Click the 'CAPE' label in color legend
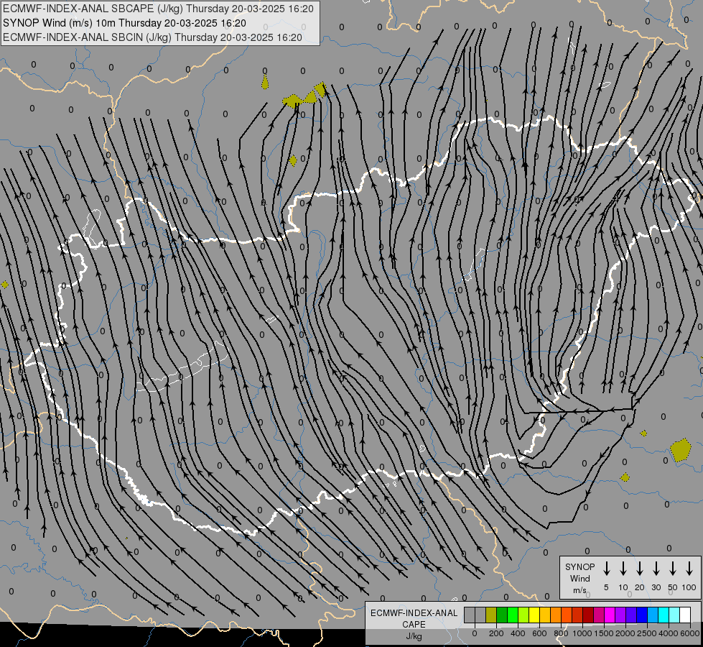Viewport: 703px width, 647px height. tap(414, 625)
